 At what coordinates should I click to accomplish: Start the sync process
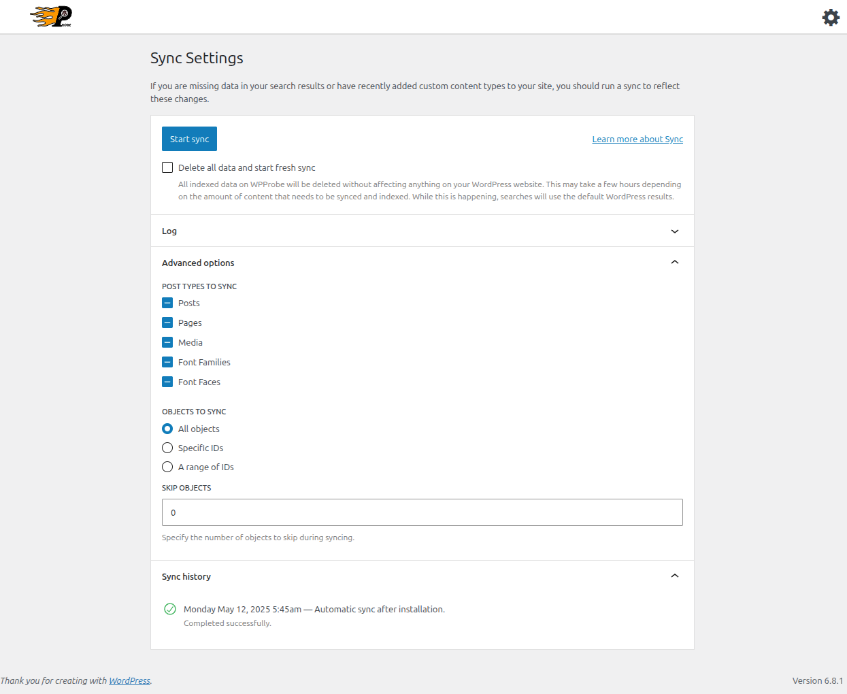pyautogui.click(x=189, y=139)
